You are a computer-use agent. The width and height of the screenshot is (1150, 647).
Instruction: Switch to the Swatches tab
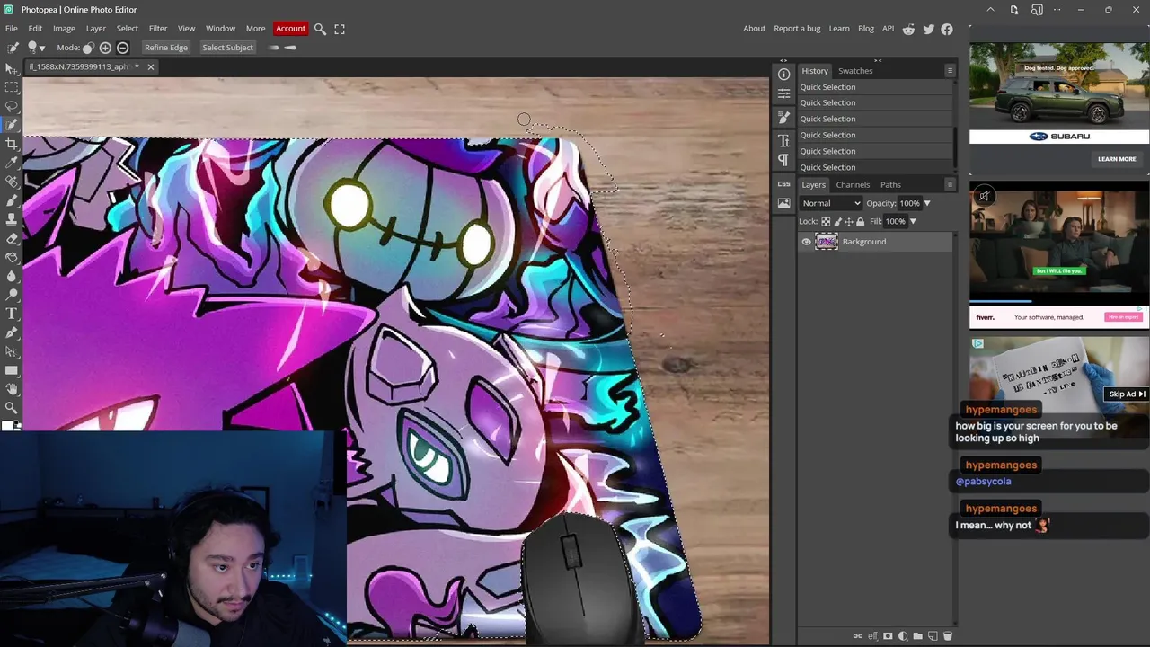tap(855, 71)
